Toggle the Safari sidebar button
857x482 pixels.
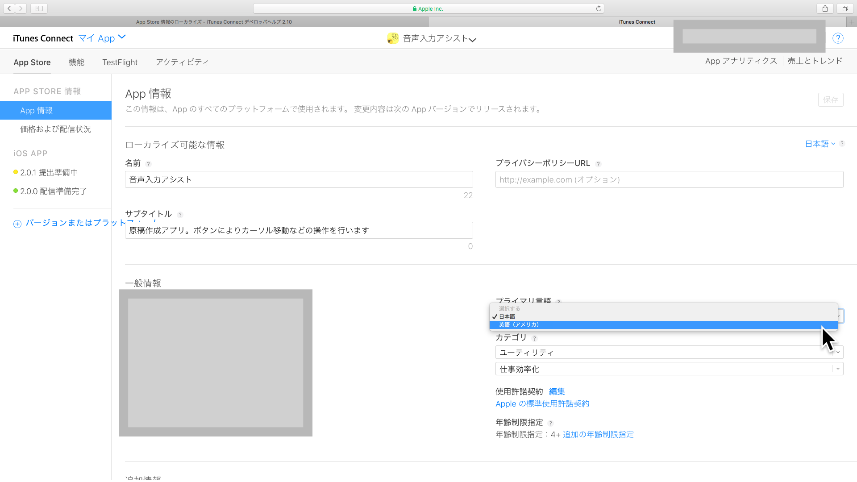39,8
